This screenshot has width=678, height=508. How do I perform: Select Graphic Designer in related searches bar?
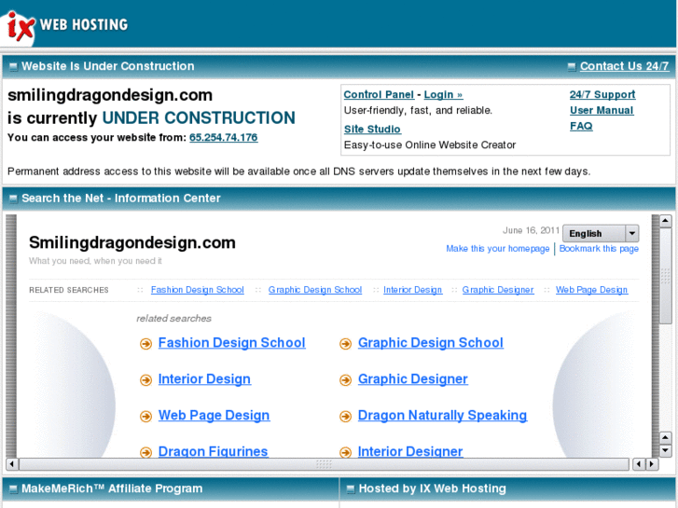click(x=498, y=290)
